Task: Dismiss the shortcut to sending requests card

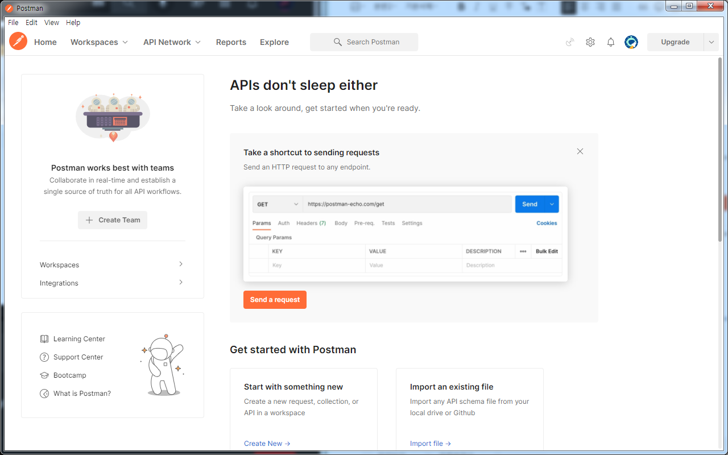Action: click(580, 151)
